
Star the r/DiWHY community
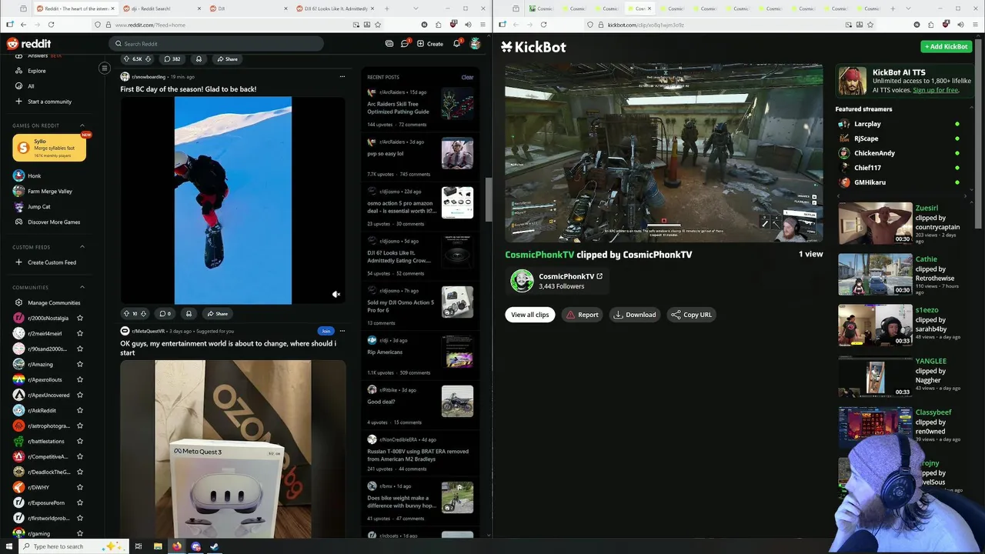80,487
